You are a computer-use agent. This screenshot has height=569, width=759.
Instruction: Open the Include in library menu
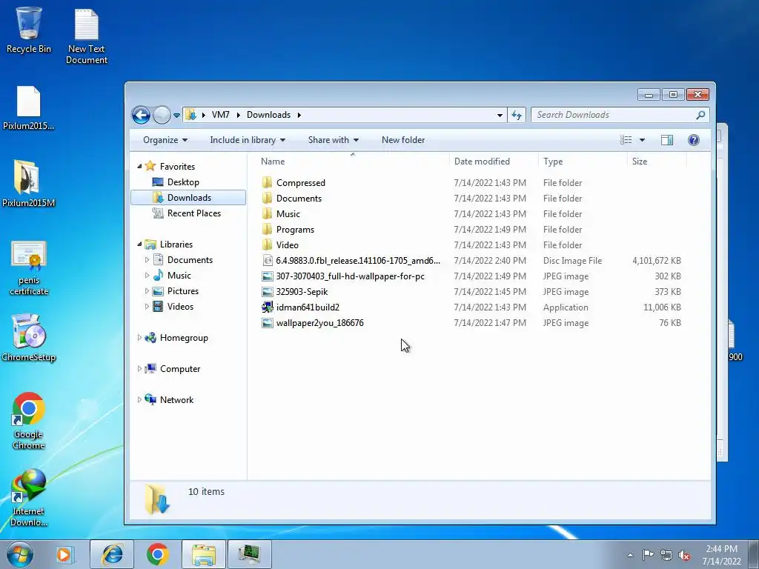[x=248, y=140]
